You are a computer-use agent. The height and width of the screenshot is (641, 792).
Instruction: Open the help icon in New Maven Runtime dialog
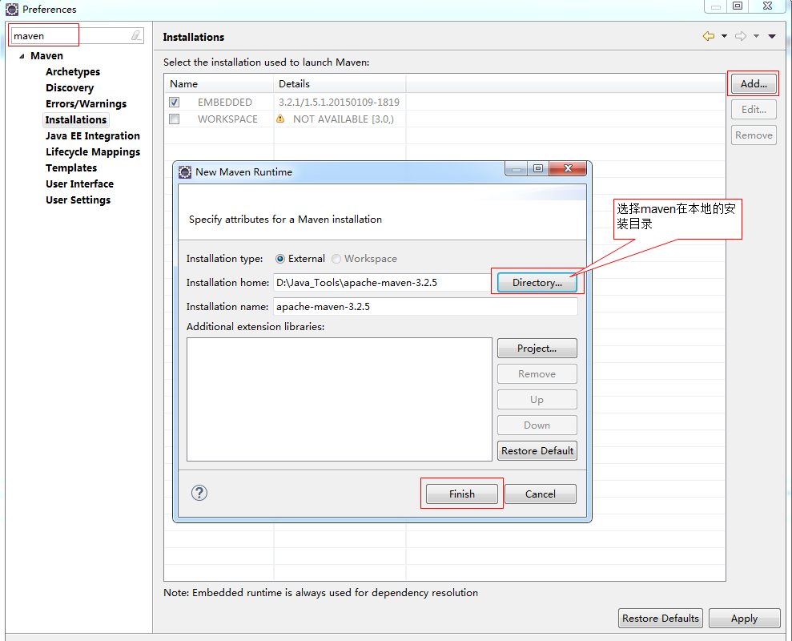[199, 493]
